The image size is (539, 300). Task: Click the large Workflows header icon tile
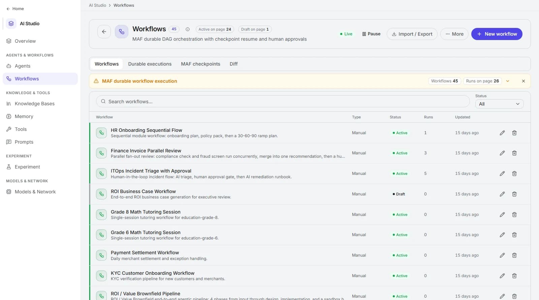point(122,32)
